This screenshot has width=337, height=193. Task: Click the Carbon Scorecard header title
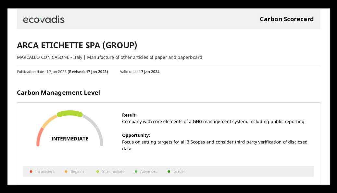[x=287, y=19]
